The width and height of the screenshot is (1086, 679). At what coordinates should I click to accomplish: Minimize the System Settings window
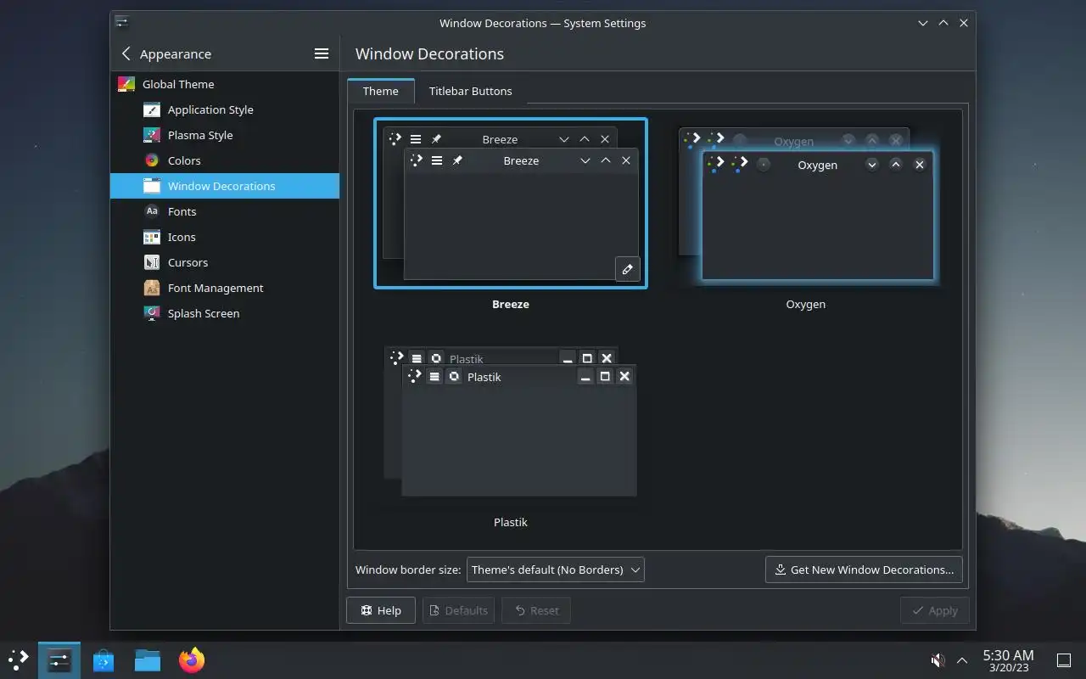pos(923,23)
